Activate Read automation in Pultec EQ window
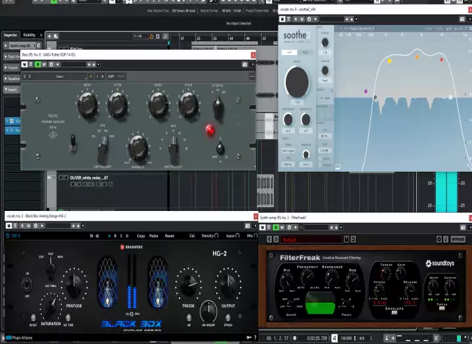This screenshot has height=344, width=472. pyautogui.click(x=38, y=64)
